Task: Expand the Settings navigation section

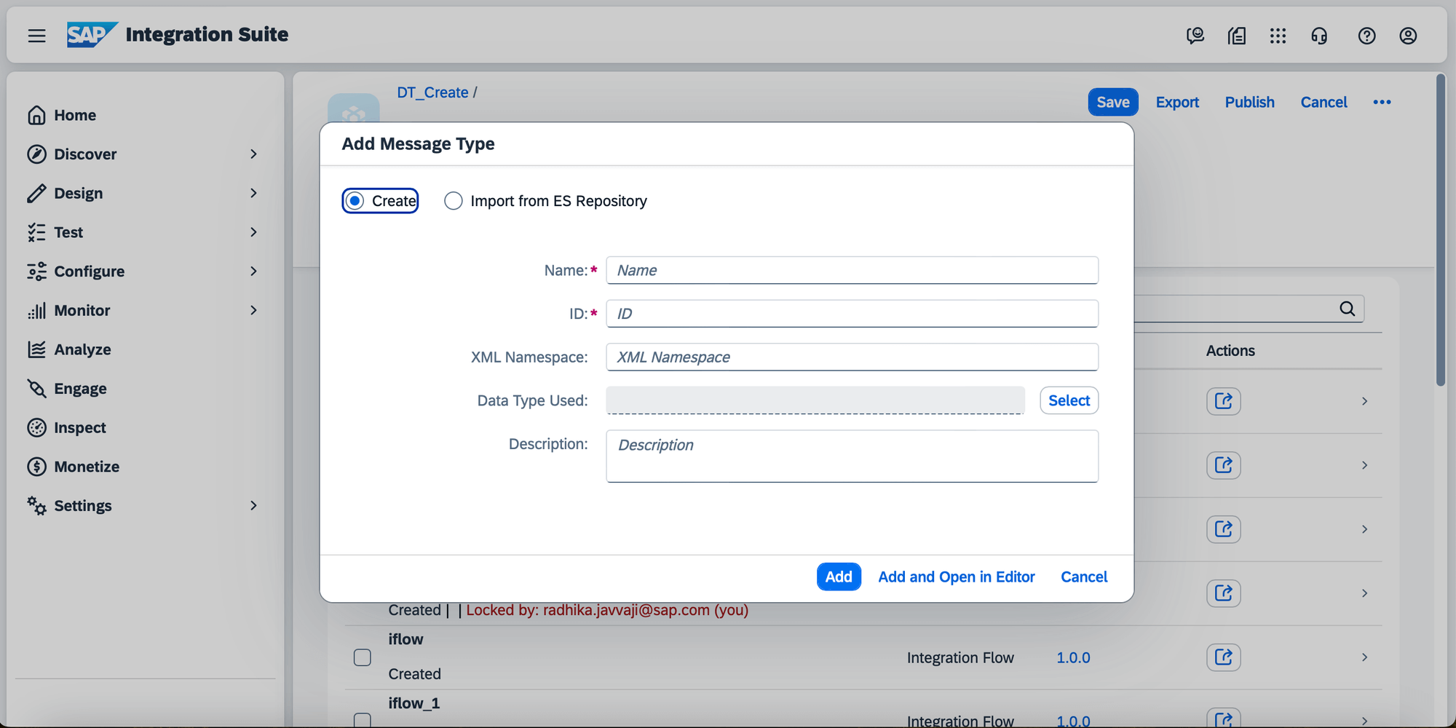Action: pos(253,505)
